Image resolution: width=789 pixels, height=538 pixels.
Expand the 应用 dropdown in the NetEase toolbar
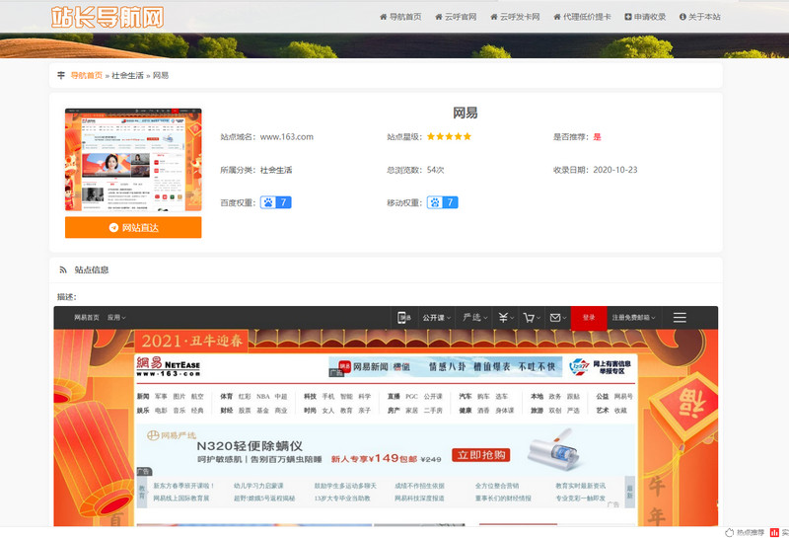tap(116, 317)
